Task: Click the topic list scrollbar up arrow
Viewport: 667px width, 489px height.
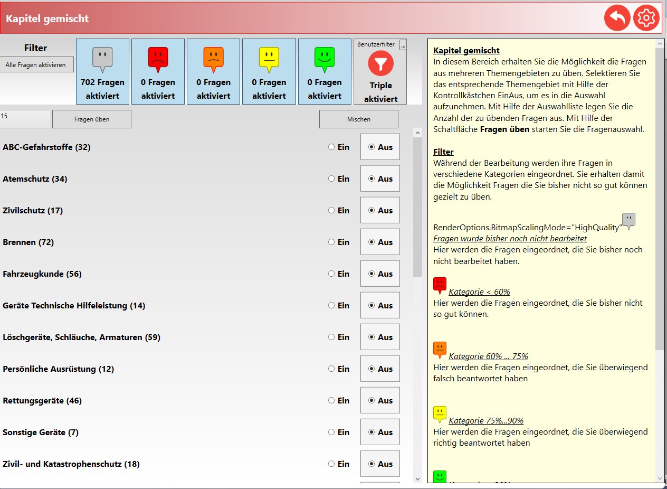Action: [417, 133]
